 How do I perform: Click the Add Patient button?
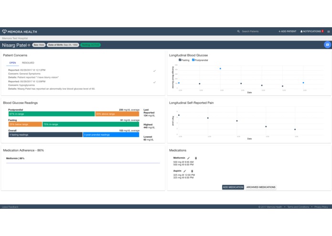(287, 32)
